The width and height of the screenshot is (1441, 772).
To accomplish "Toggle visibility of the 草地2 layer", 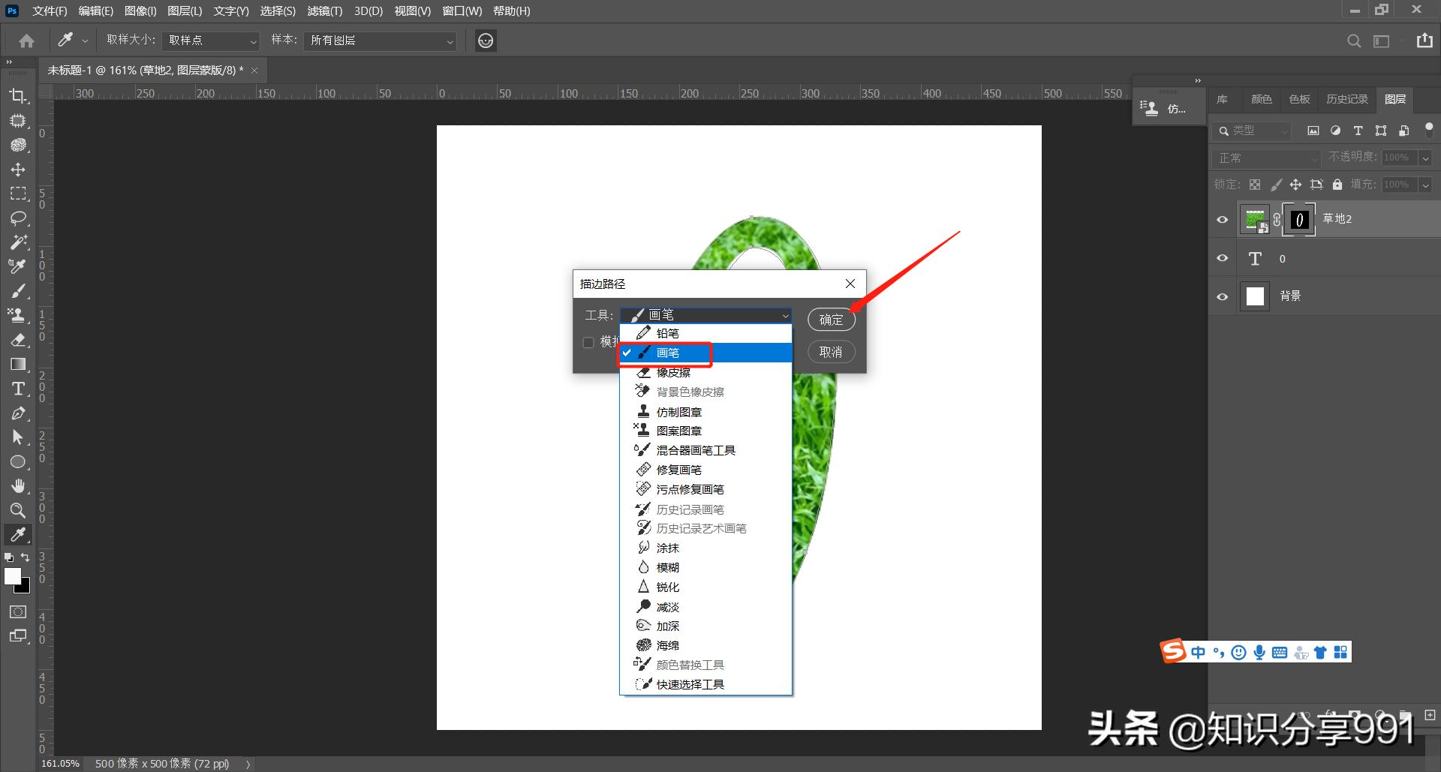I will pyautogui.click(x=1222, y=219).
